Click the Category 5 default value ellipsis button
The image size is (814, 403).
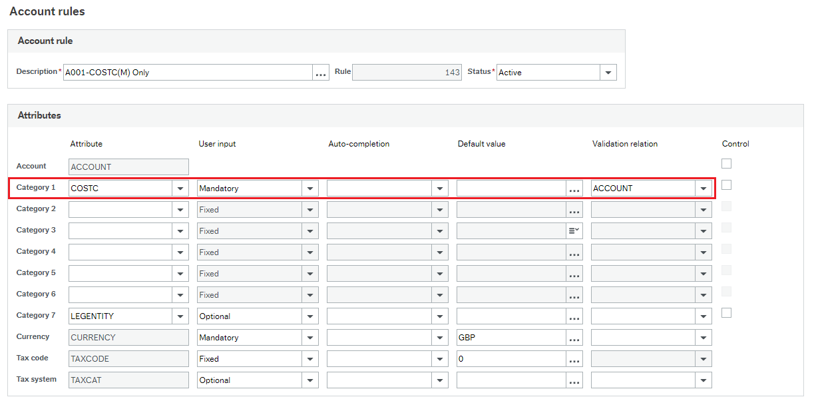click(x=574, y=273)
